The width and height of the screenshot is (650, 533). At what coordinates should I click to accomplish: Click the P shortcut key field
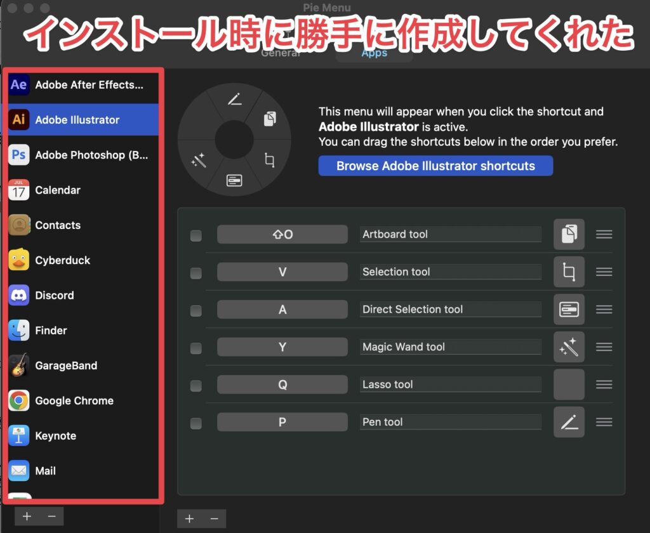tap(282, 422)
